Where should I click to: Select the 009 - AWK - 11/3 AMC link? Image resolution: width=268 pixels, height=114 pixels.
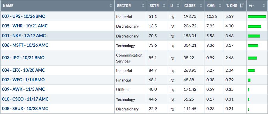pyautogui.click(x=24, y=89)
